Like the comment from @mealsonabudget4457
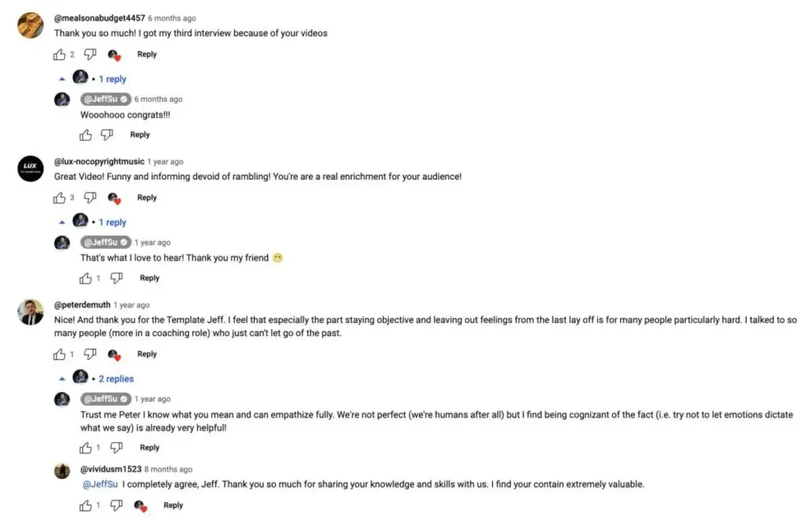810x521 pixels. pos(59,54)
